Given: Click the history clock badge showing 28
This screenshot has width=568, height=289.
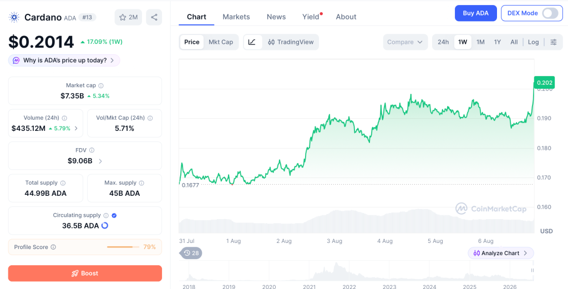Looking at the screenshot, I should (x=191, y=253).
